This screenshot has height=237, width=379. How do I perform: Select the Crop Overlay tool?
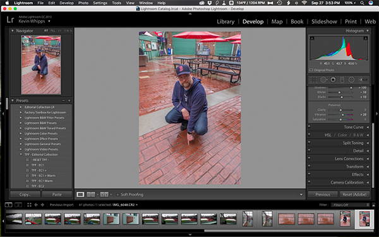pos(314,80)
